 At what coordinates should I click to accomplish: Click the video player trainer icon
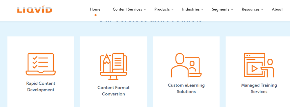(259, 65)
